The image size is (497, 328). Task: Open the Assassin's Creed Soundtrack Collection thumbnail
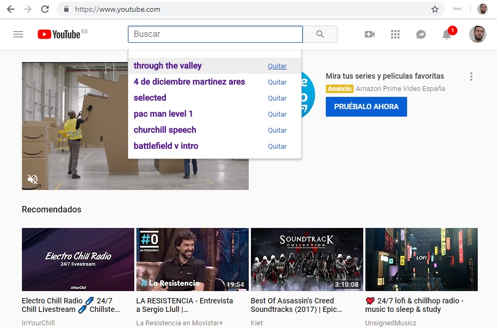pos(307,259)
